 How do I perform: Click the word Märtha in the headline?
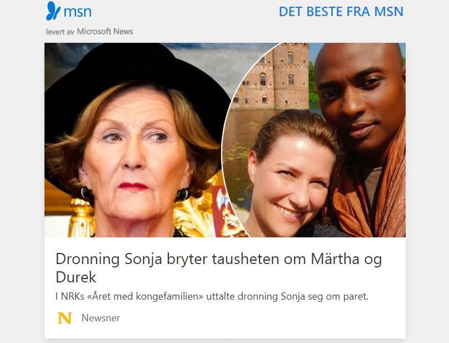[335, 259]
